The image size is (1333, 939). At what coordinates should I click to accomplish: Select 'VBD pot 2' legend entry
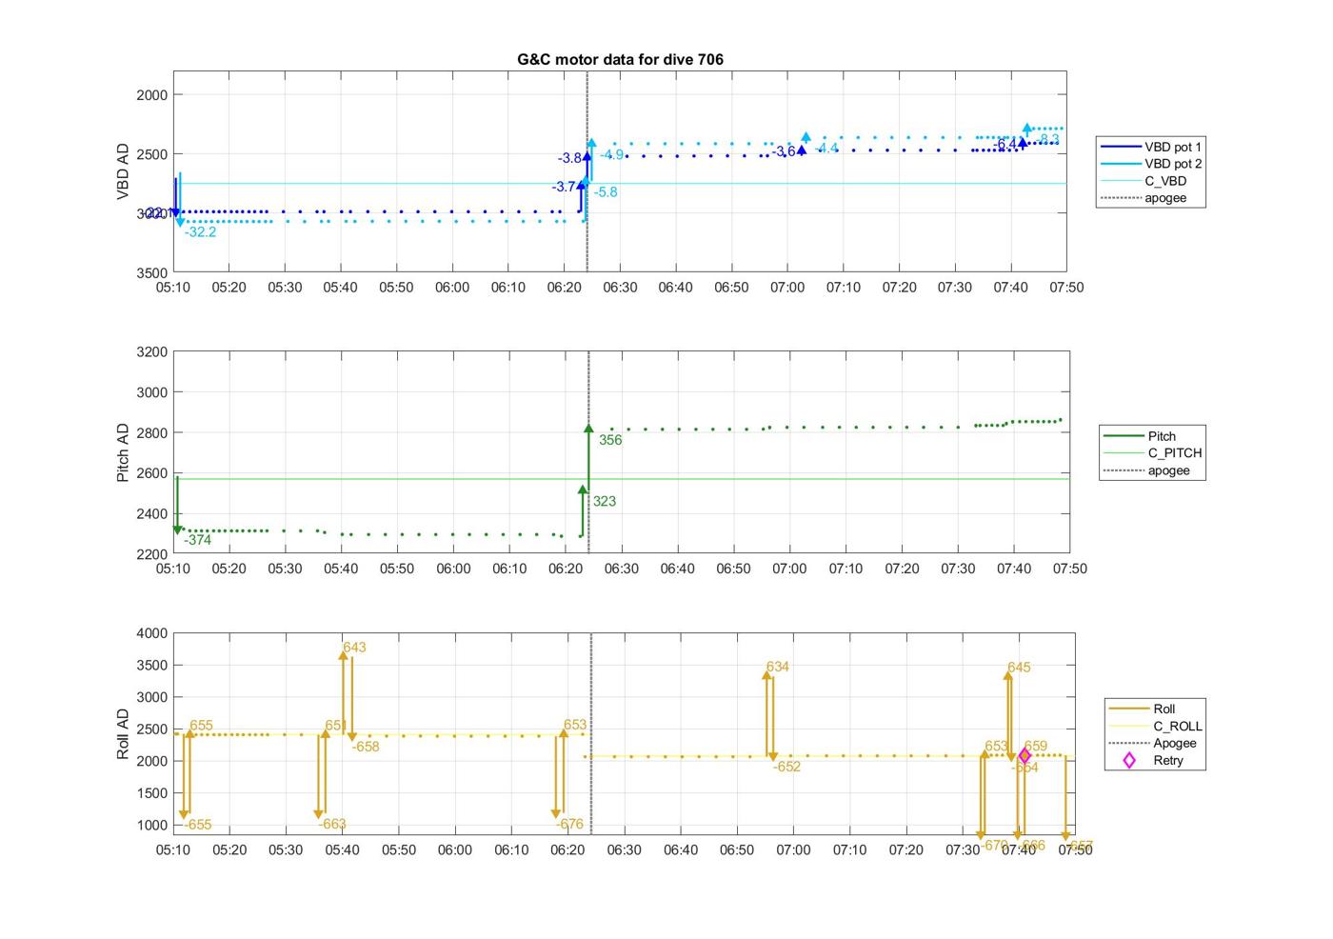pos(1173,164)
